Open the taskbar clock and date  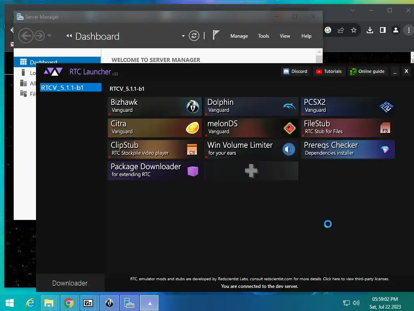[x=385, y=303]
